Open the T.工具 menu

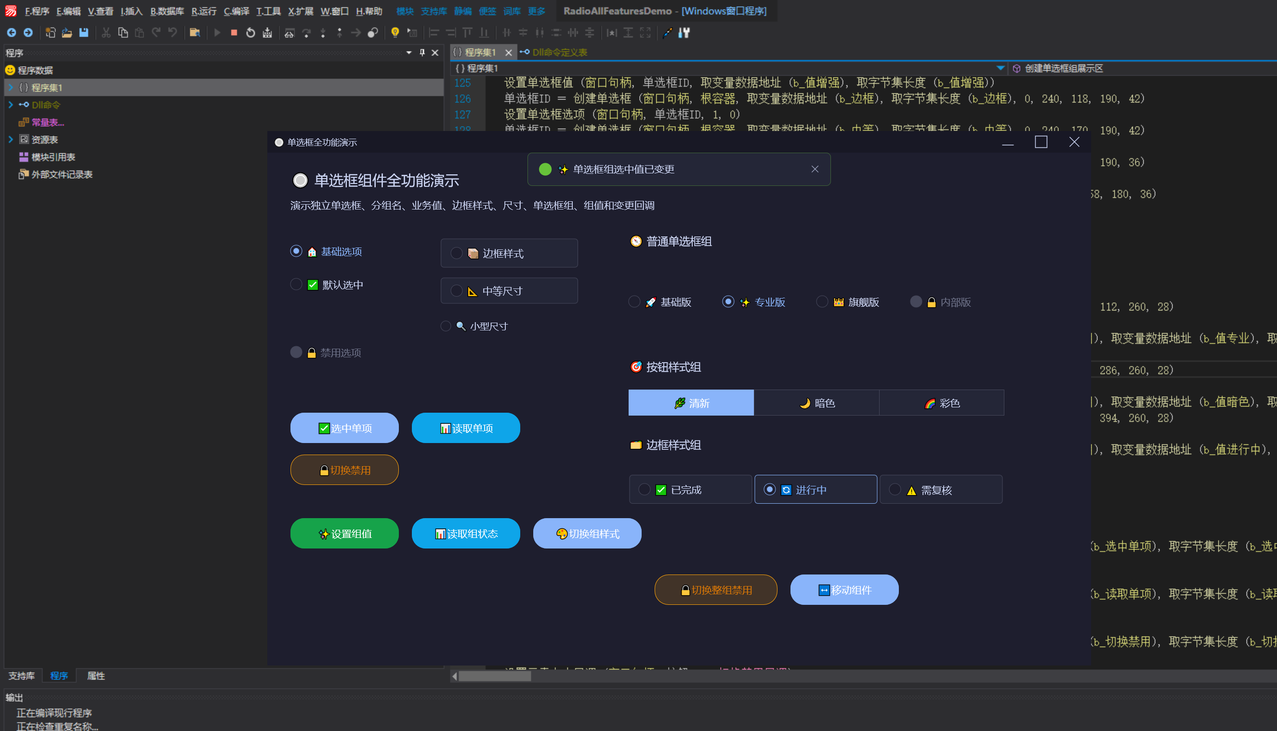269,11
